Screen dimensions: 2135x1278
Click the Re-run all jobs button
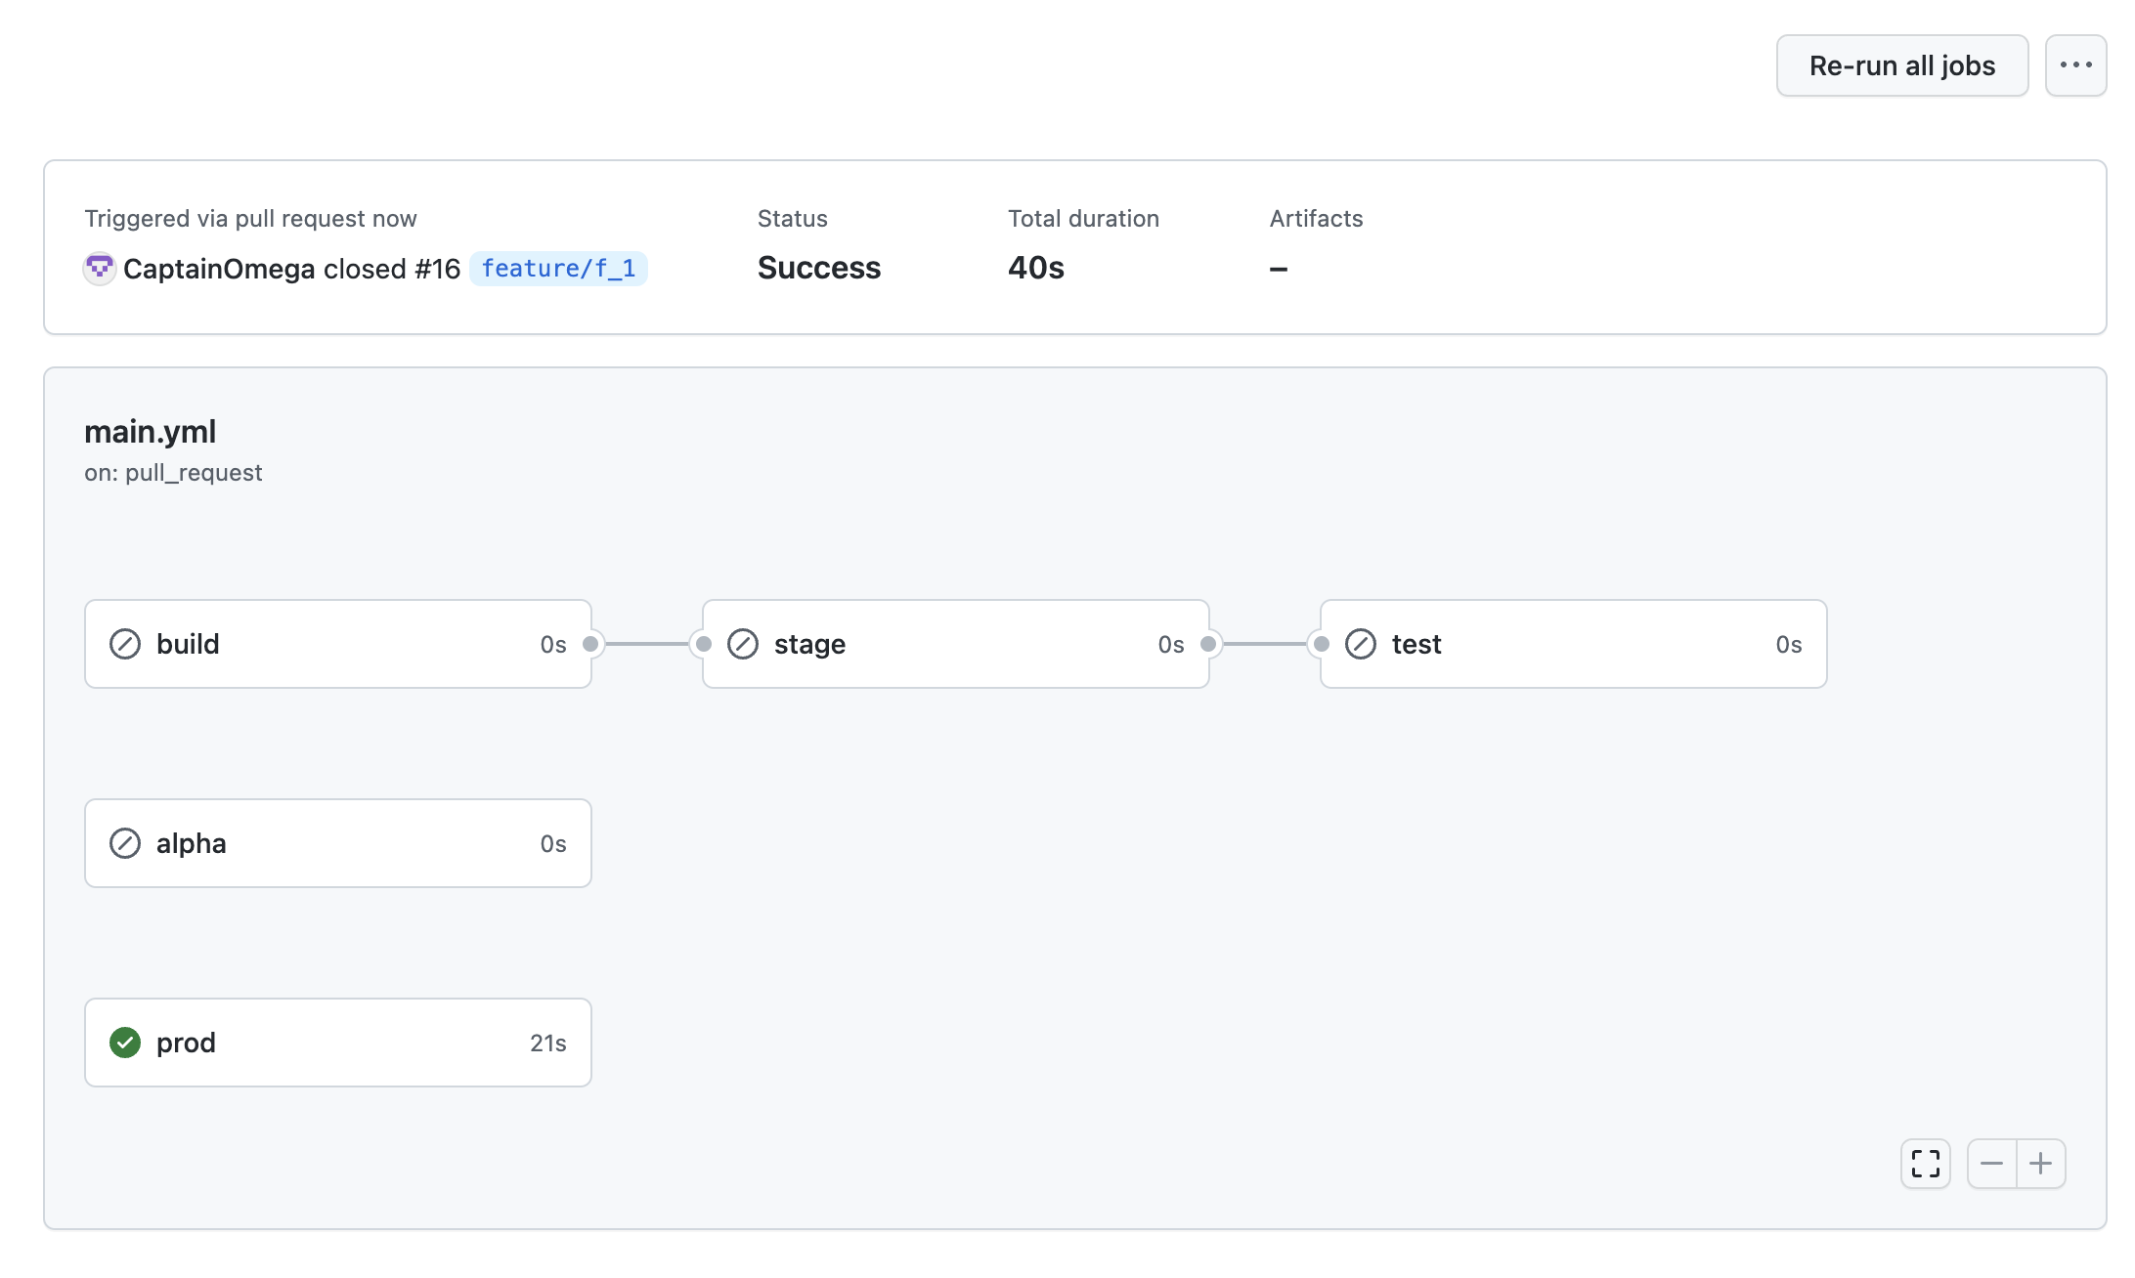1901,65
